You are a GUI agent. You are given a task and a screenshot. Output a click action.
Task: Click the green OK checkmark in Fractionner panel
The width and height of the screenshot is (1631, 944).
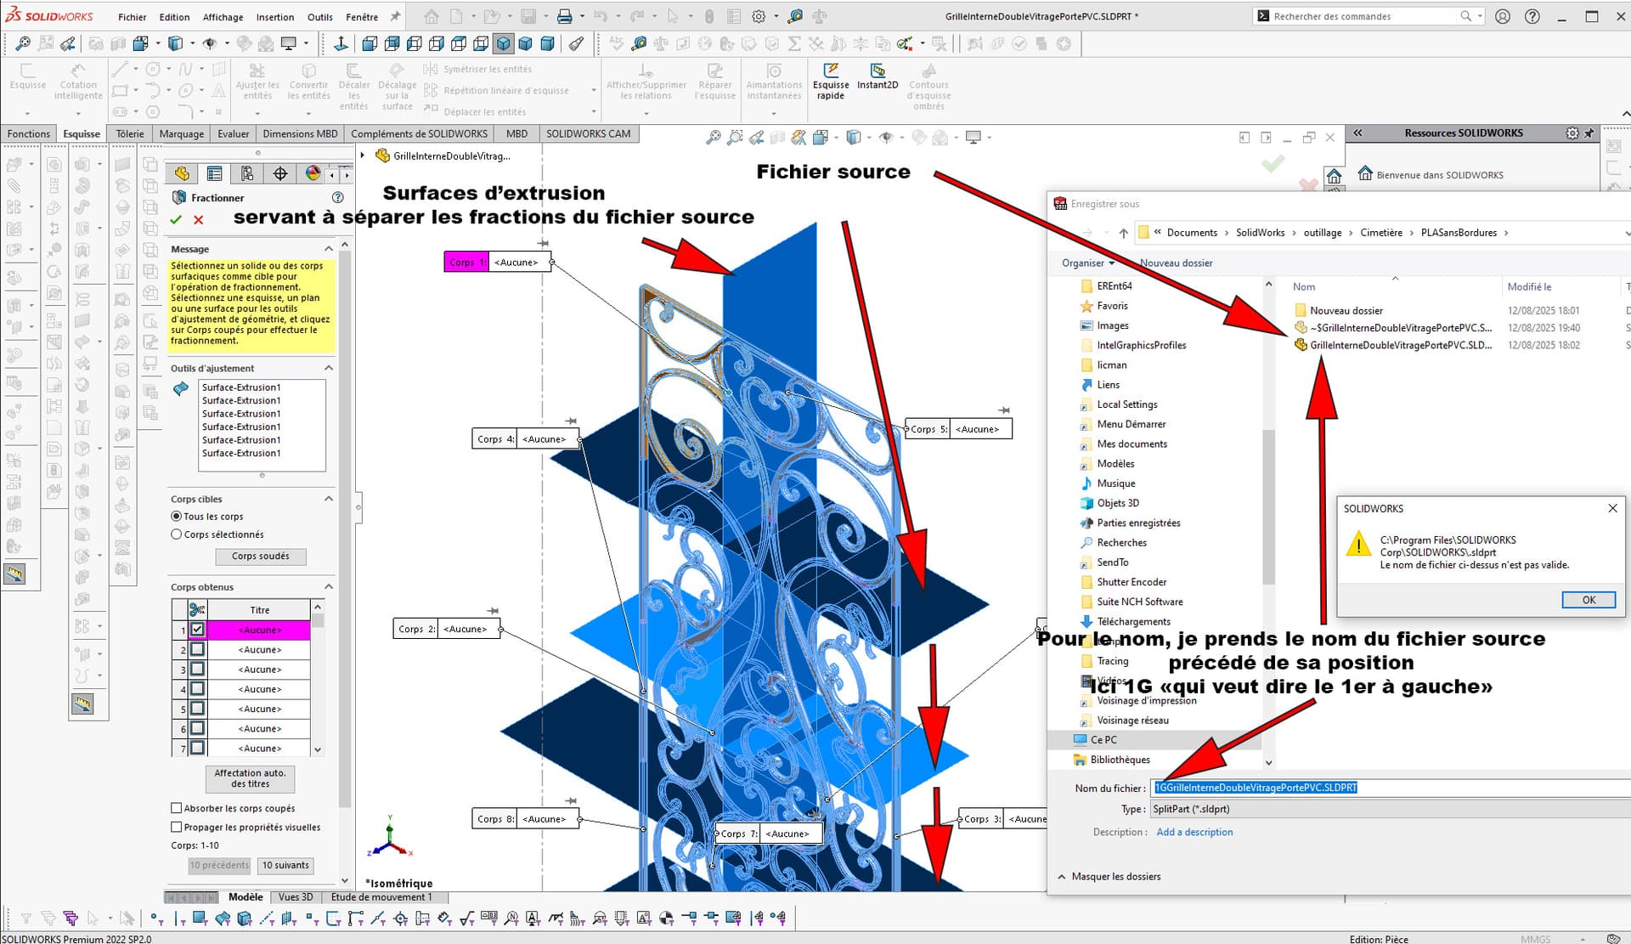click(176, 220)
